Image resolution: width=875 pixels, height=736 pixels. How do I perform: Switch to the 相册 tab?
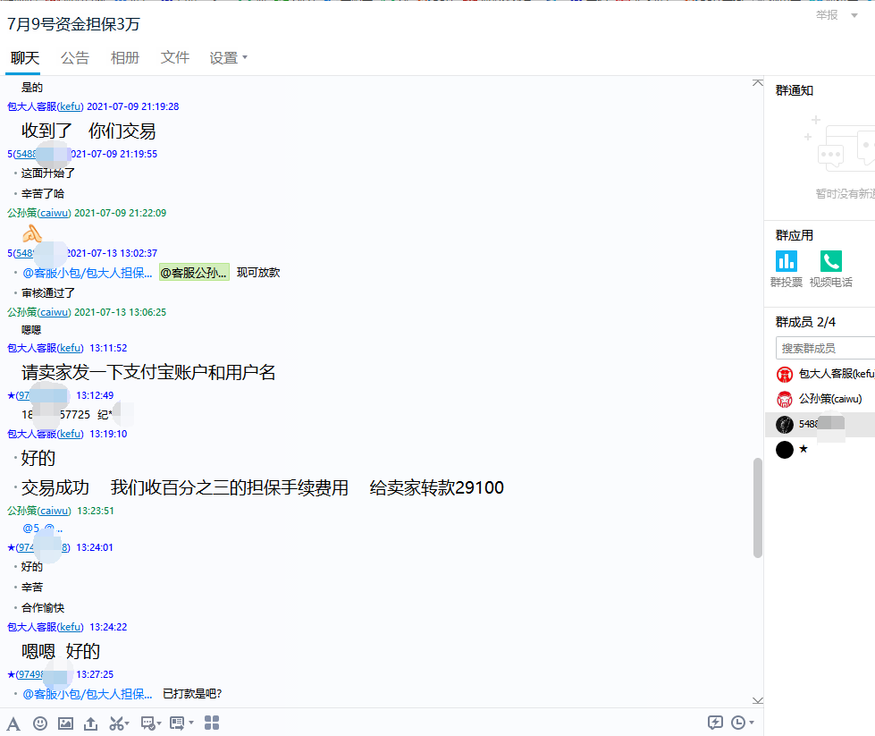tap(125, 58)
